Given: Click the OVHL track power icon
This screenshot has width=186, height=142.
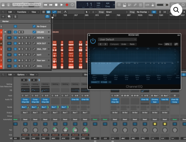Looking at the screenshot, I should [15, 66].
